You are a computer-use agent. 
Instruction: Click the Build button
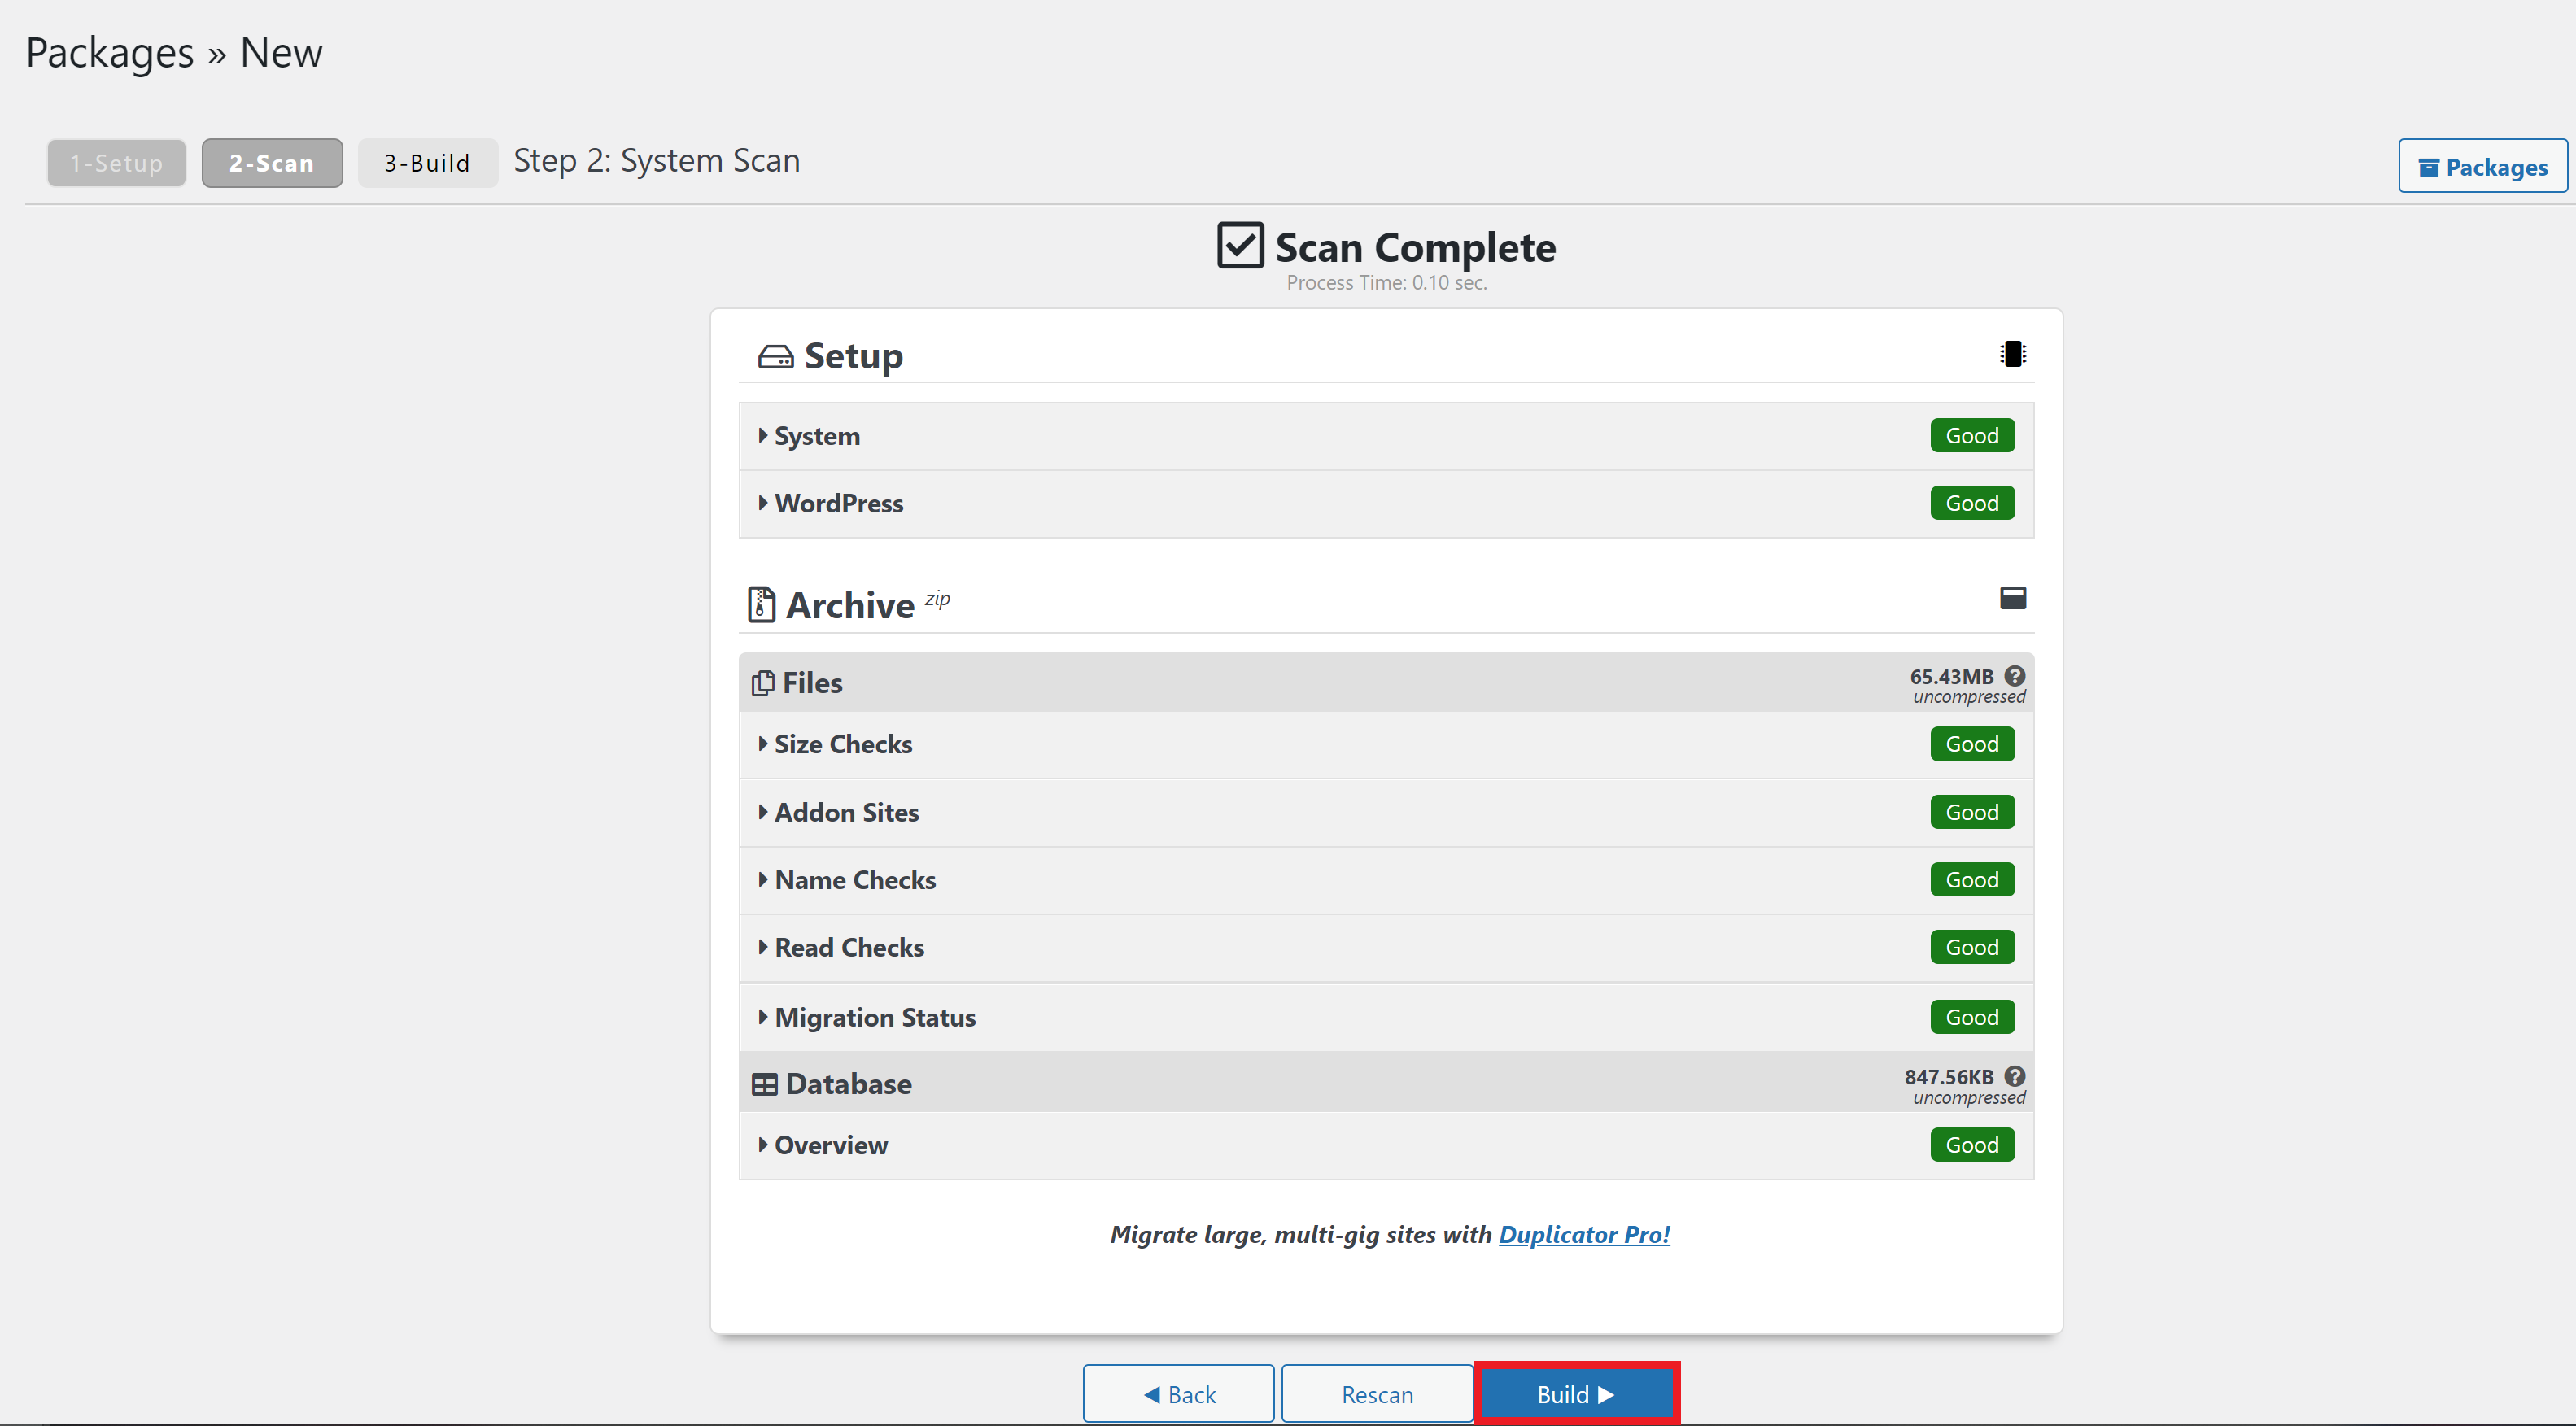coord(1576,1393)
